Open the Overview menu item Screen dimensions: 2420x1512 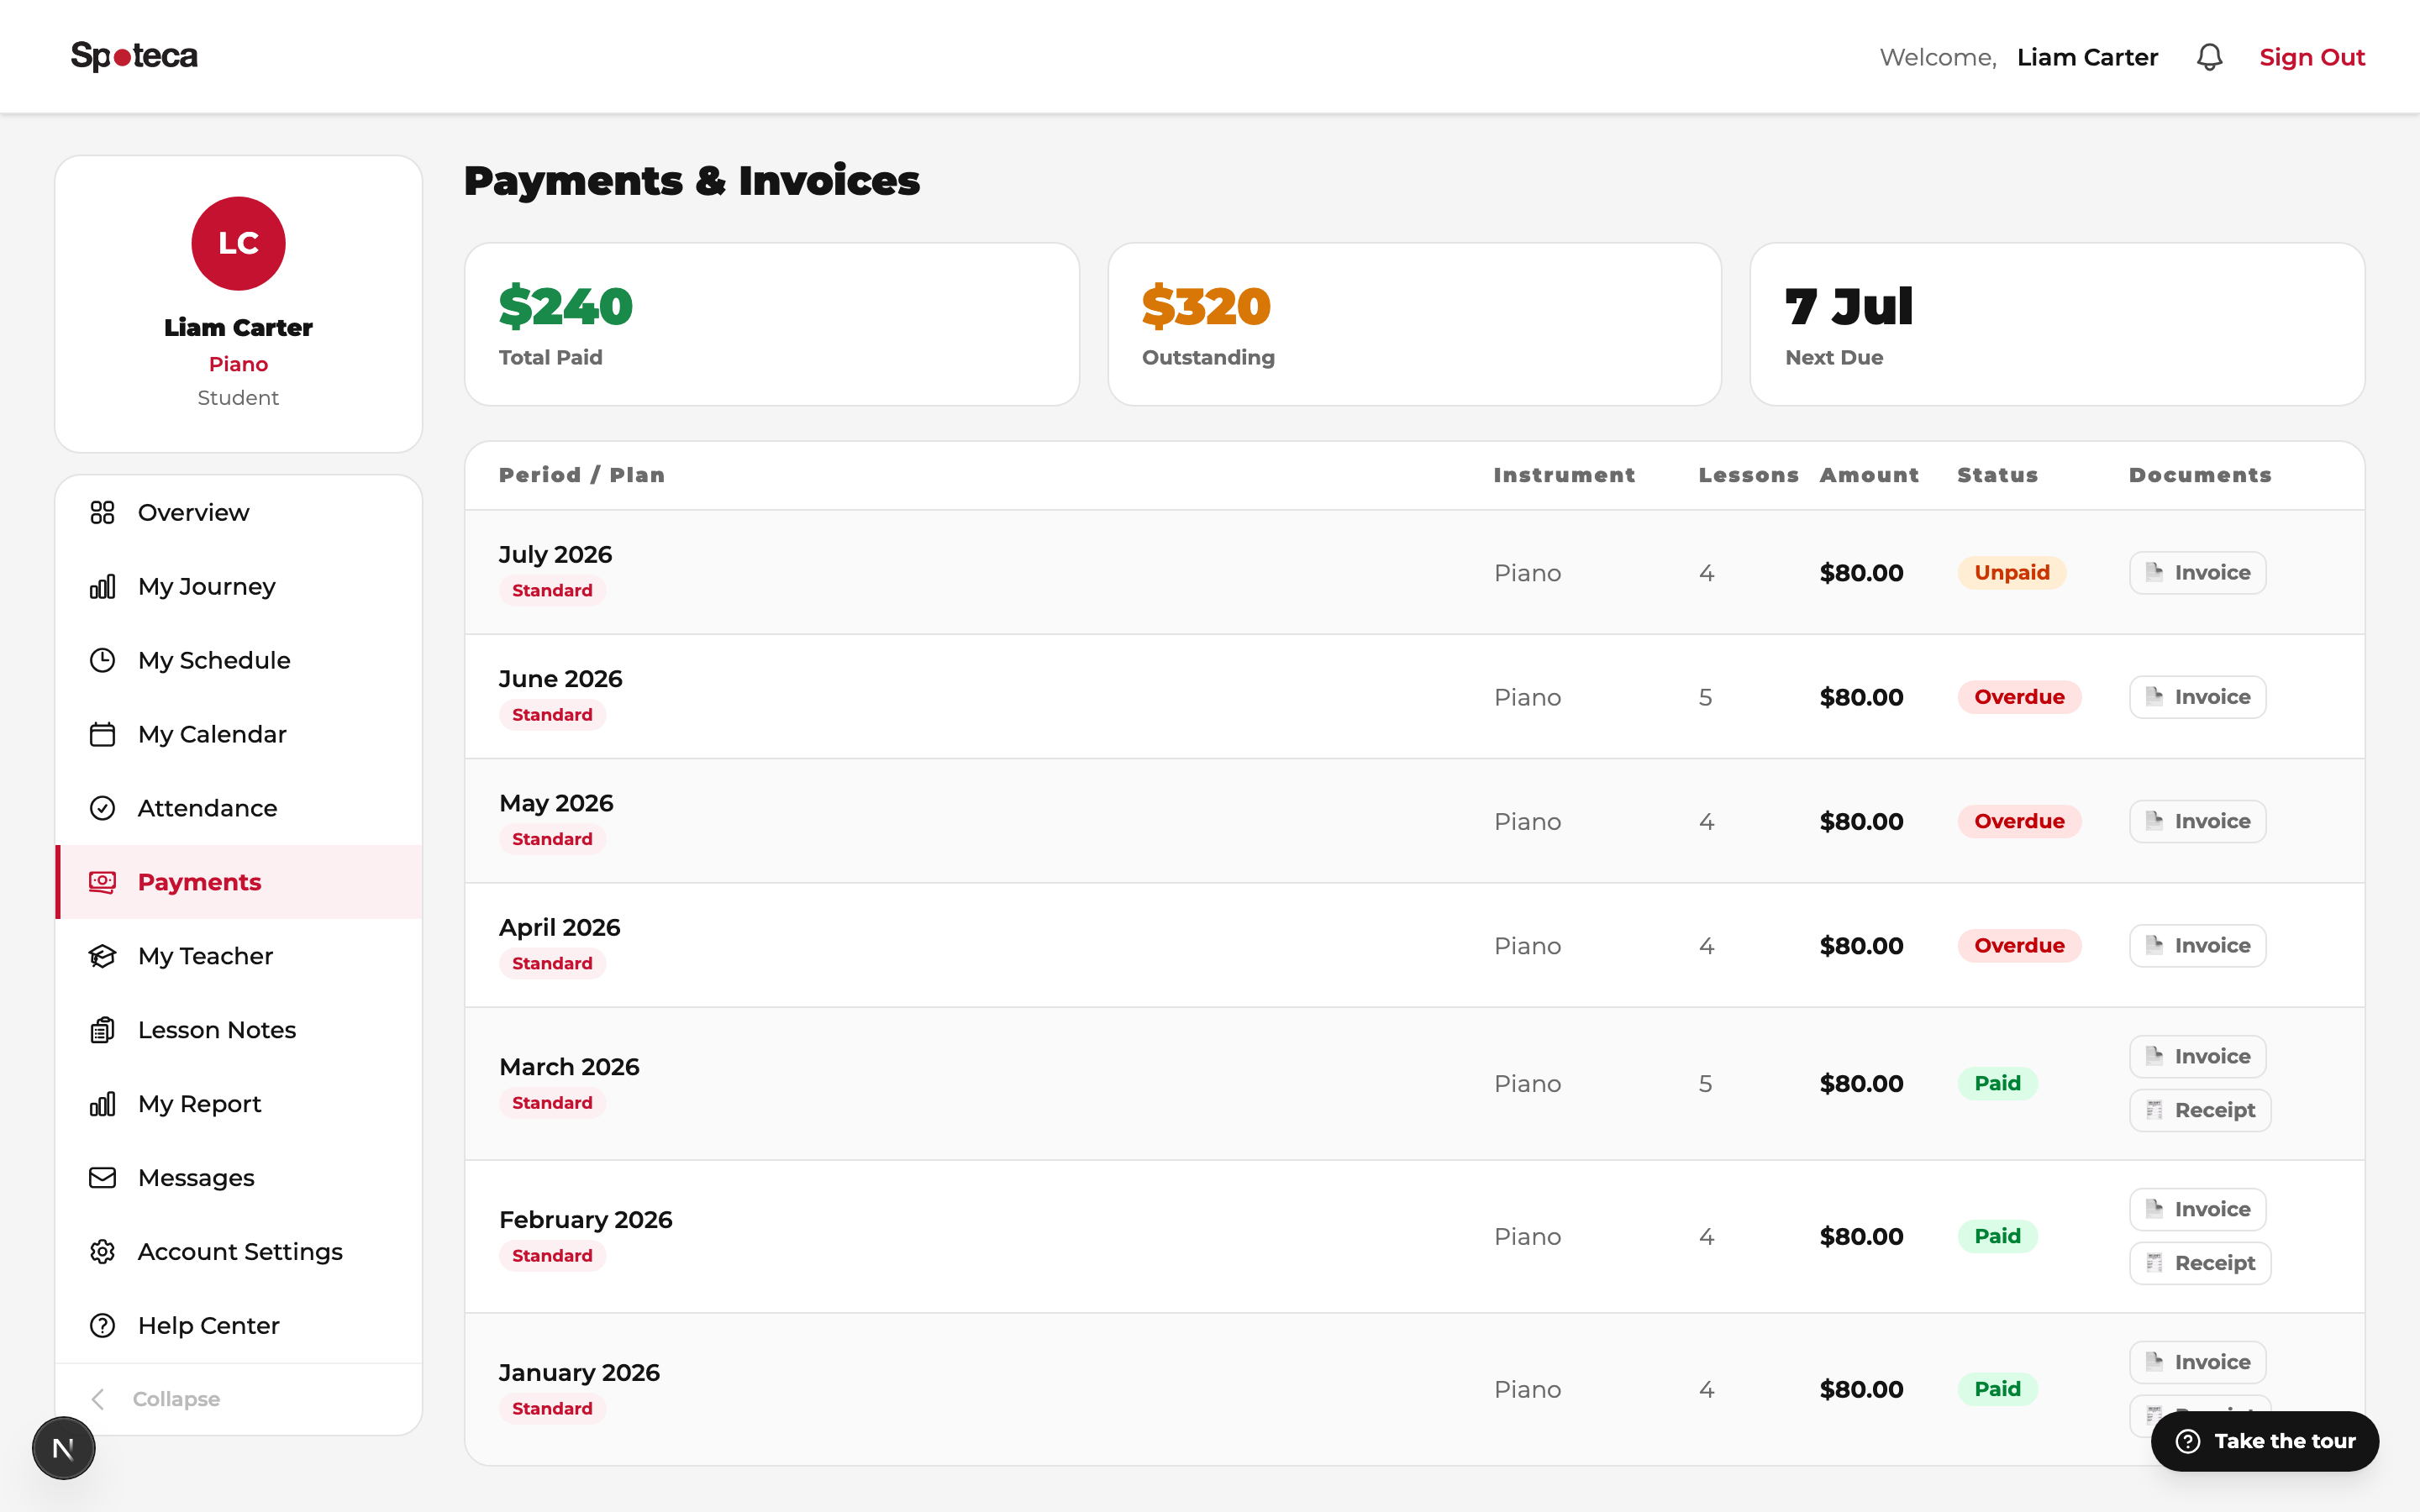[x=238, y=512]
